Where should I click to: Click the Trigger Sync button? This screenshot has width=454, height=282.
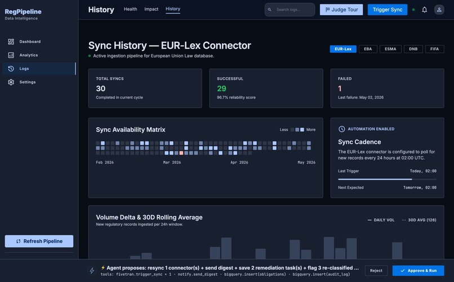click(388, 10)
